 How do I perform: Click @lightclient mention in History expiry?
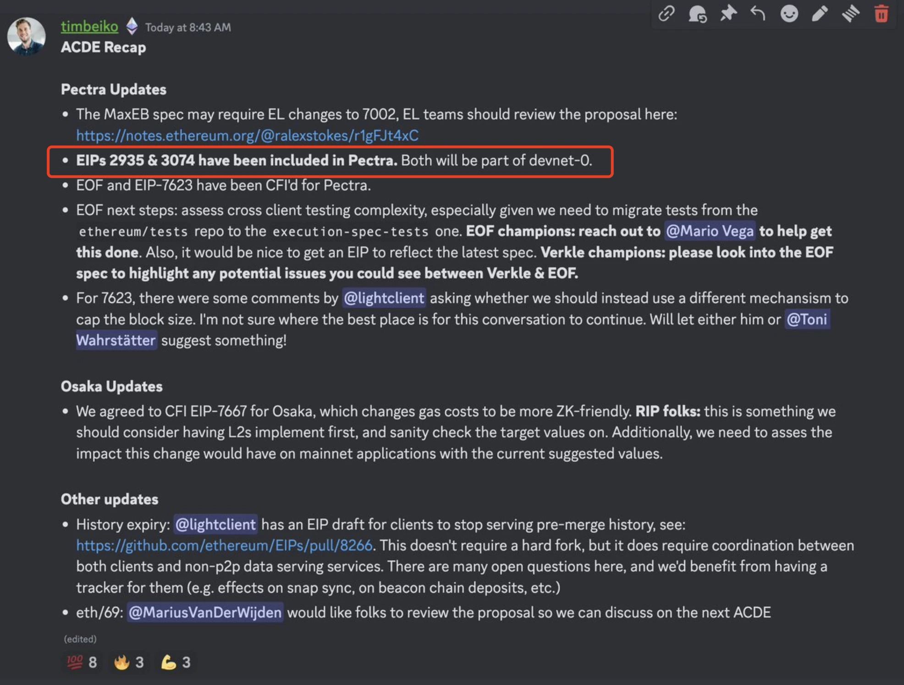215,524
